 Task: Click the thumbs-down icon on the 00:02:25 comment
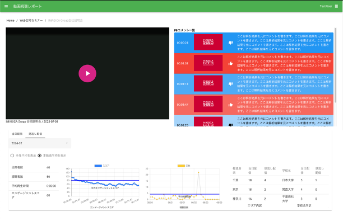point(230,125)
